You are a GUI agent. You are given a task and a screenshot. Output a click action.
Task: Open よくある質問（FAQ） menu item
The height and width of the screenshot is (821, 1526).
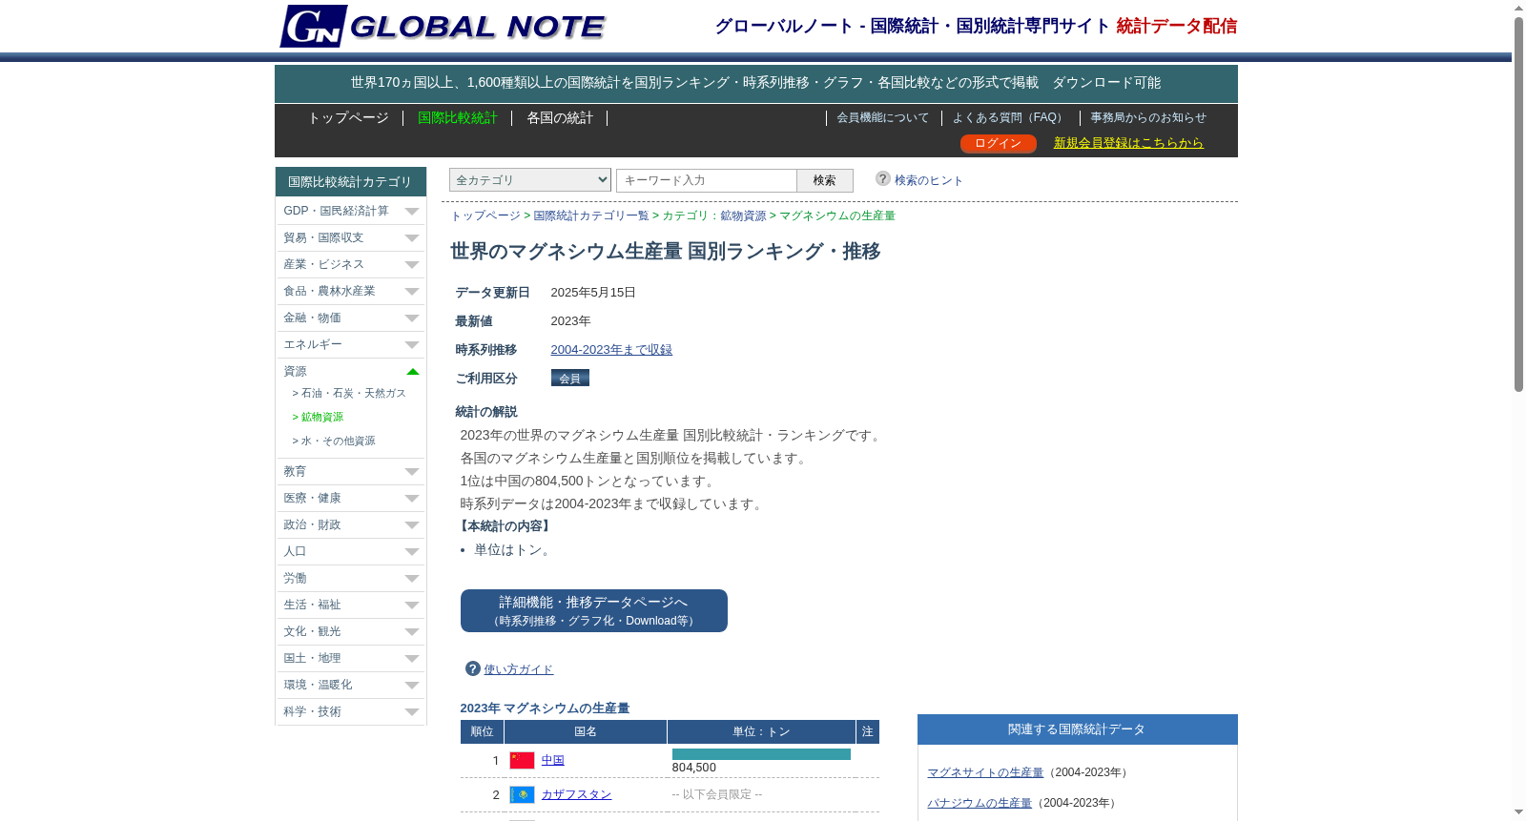(x=1009, y=117)
